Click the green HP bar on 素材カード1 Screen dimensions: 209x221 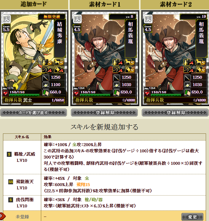[x=95, y=95]
